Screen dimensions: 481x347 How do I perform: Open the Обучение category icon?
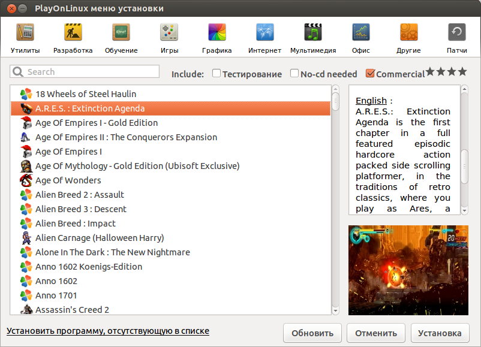121,32
